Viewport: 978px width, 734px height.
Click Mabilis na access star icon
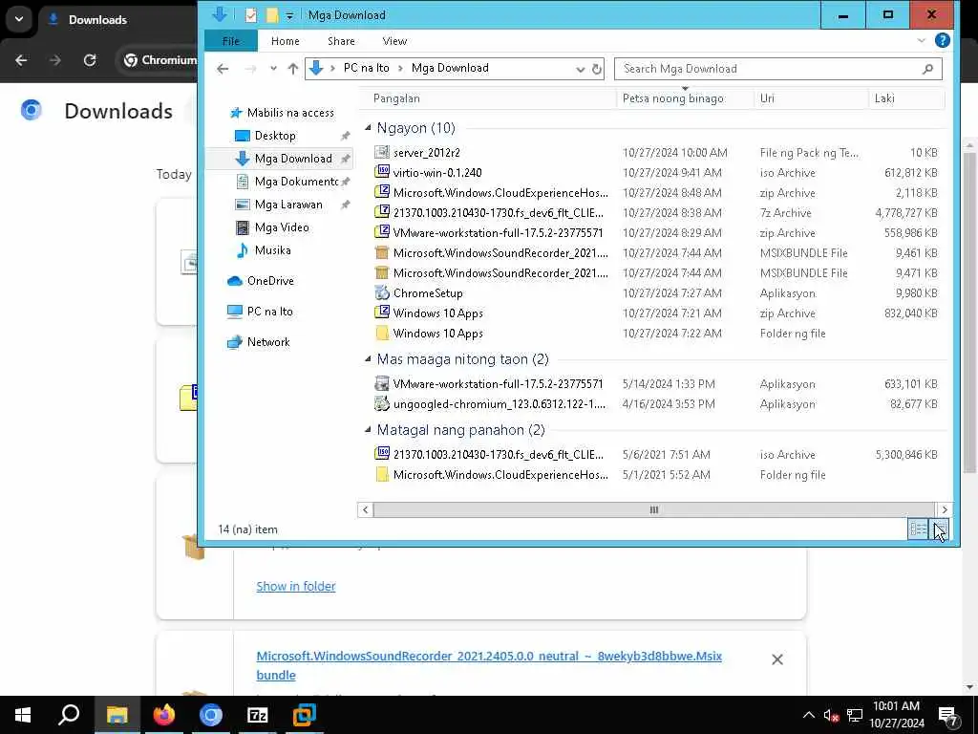pos(236,113)
